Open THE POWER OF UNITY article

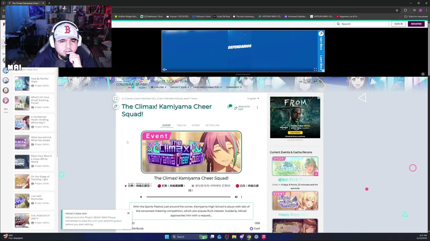click(x=34, y=220)
